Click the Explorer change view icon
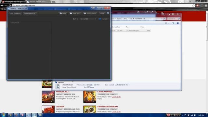 pos(166,23)
